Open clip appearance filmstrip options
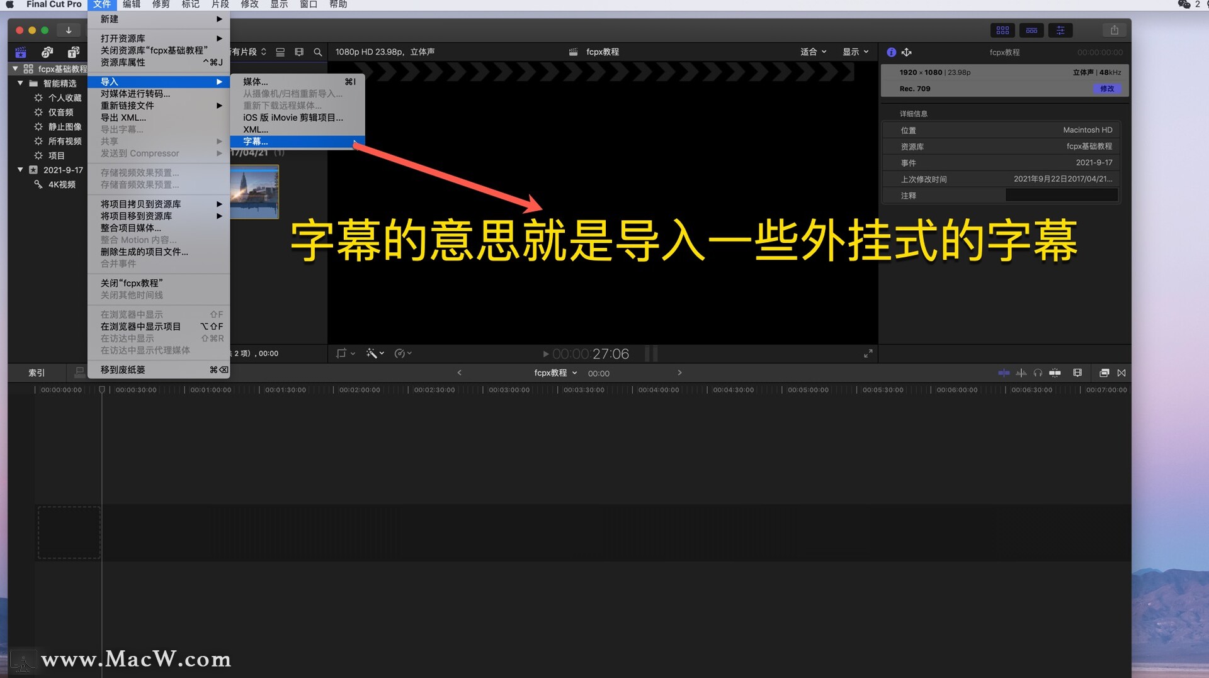The height and width of the screenshot is (678, 1209). coord(1077,373)
